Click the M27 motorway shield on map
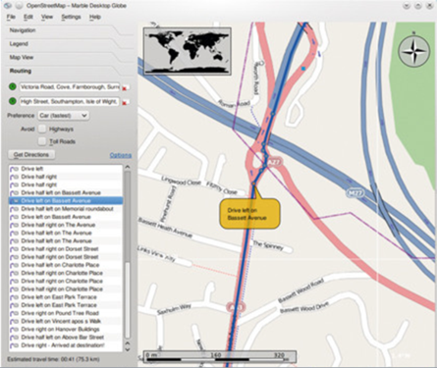Screen dimensions: 437x368 [355, 193]
